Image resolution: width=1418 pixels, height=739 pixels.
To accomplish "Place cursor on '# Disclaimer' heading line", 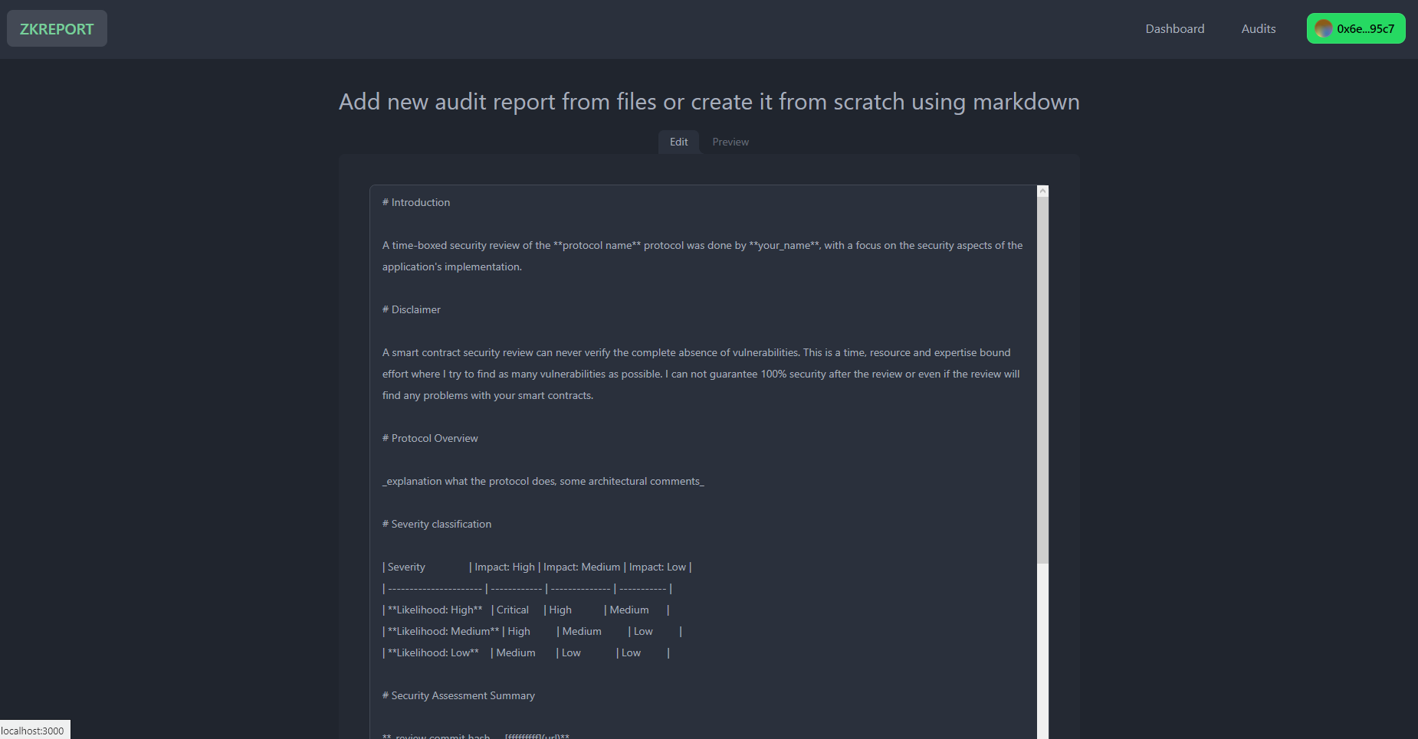I will 412,309.
